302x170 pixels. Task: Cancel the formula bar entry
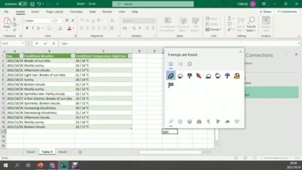click(x=37, y=43)
